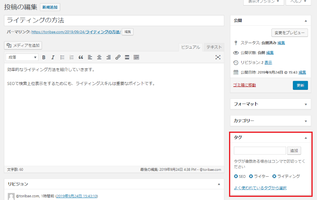Toggle bold formatting in editor toolbar
The image size is (317, 200).
[44, 57]
